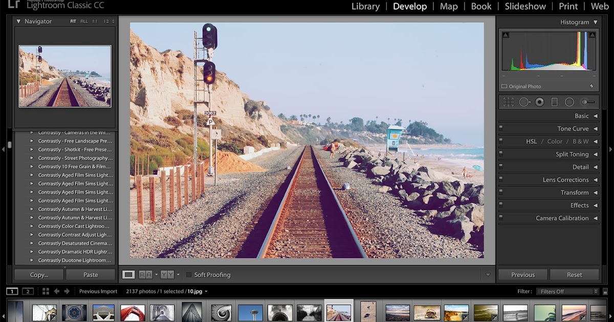The width and height of the screenshot is (614, 322).
Task: Toggle the Camera Calibration panel on/off switch
Action: click(501, 217)
